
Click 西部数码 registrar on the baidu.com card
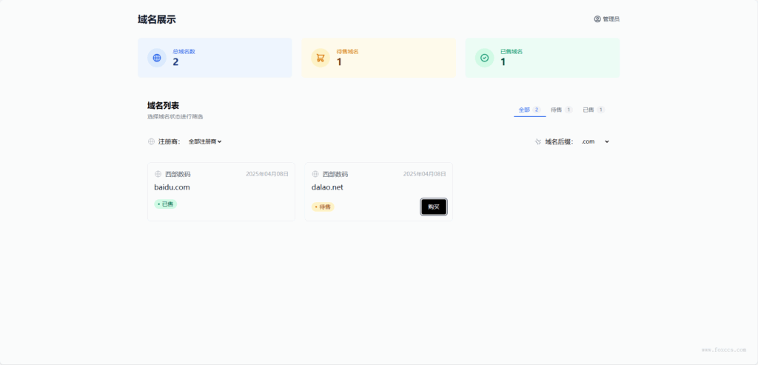178,174
